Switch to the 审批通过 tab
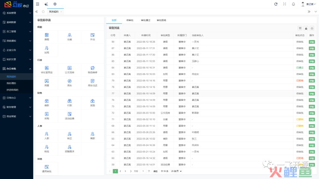 click(x=145, y=20)
